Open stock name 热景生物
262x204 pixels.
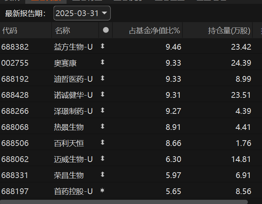click(x=69, y=127)
